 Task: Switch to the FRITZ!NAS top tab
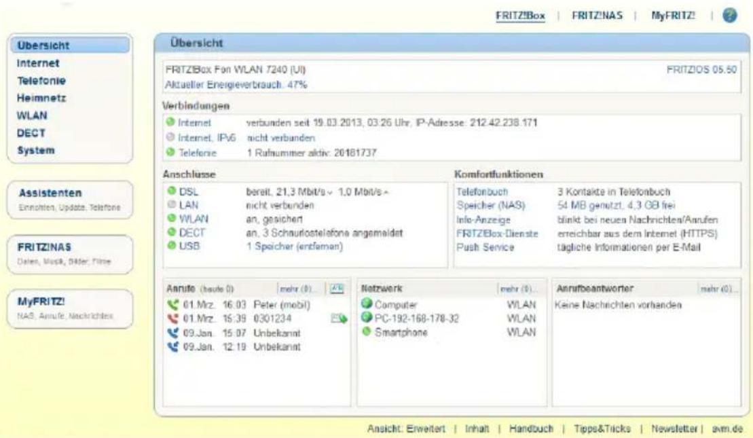click(x=597, y=16)
